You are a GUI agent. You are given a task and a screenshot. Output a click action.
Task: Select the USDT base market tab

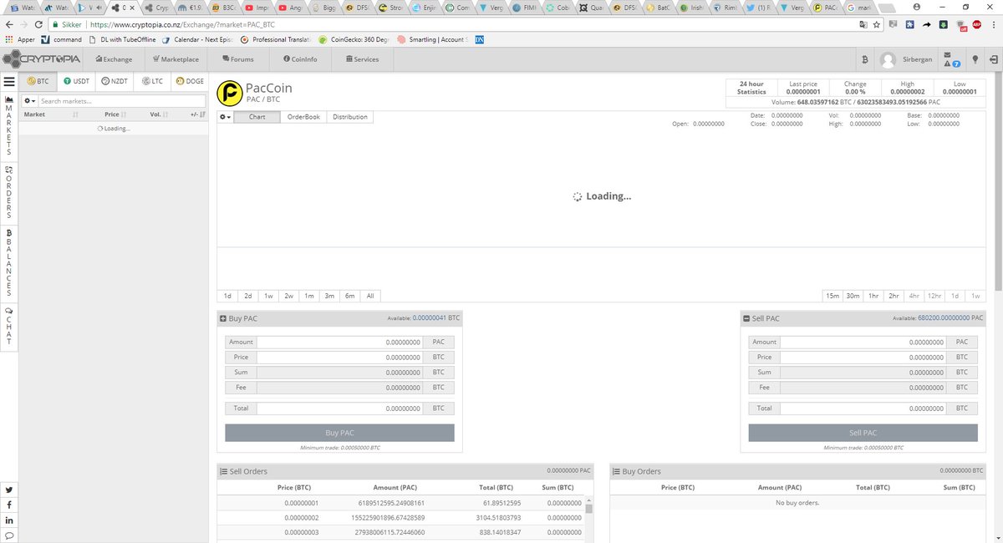[77, 81]
